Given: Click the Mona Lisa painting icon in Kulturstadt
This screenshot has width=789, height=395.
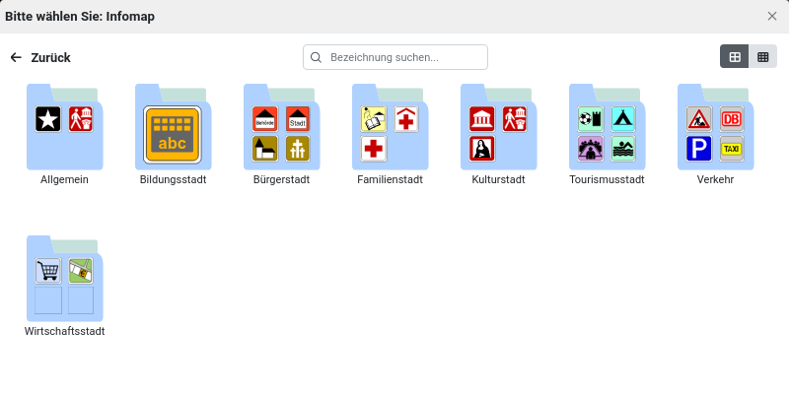Looking at the screenshot, I should pyautogui.click(x=482, y=149).
